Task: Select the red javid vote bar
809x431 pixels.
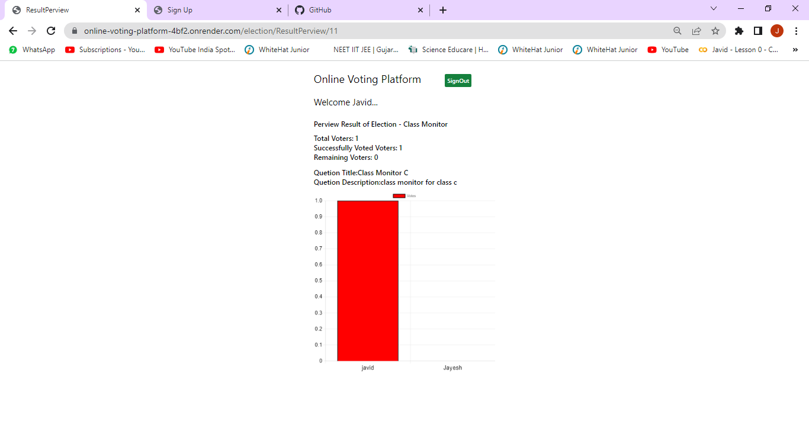Action: [367, 281]
